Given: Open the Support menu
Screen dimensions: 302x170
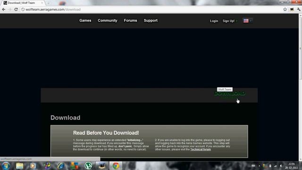Looking at the screenshot, I should coord(151,21).
